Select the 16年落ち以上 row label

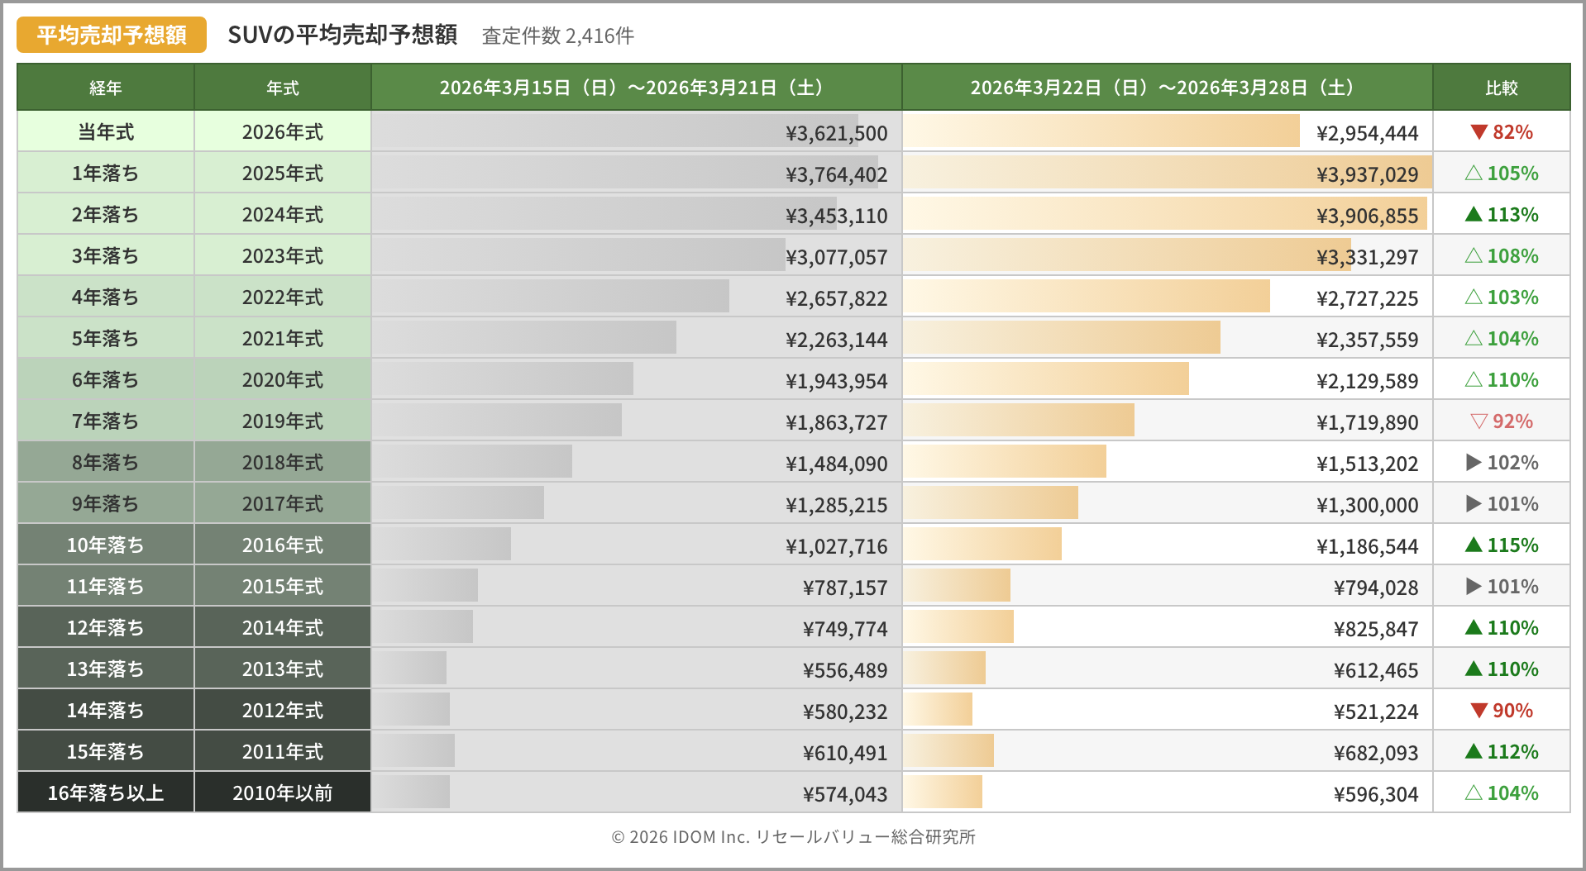click(x=106, y=793)
